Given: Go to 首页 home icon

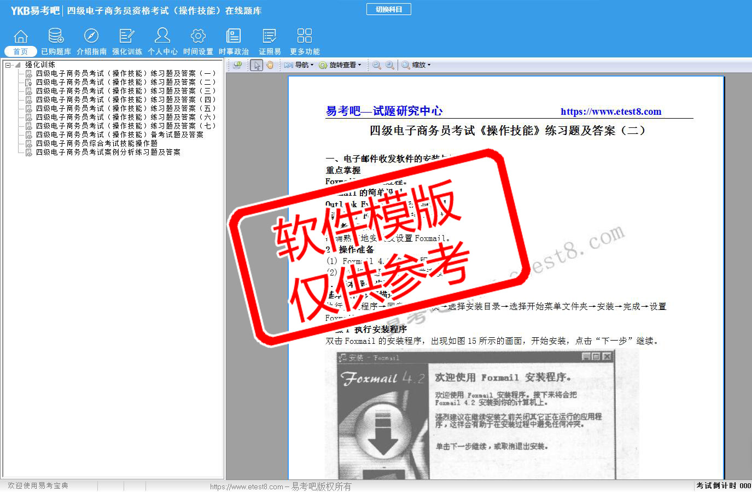Looking at the screenshot, I should tap(21, 42).
